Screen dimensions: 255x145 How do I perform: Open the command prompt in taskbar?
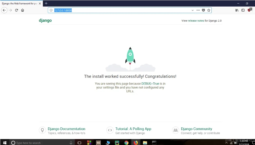point(154,143)
